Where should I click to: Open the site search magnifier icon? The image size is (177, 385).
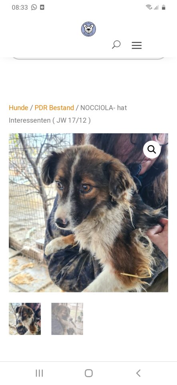point(116,45)
